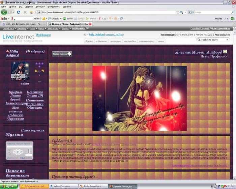Switch to Adobe ImageReady in taskbar
Image resolution: width=236 pixels, height=189 pixels.
(93, 186)
